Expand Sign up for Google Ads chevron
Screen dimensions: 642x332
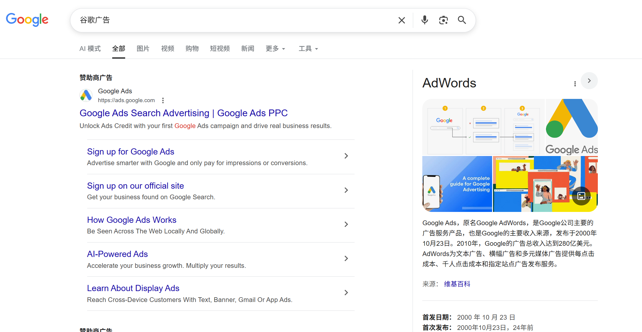tap(346, 156)
